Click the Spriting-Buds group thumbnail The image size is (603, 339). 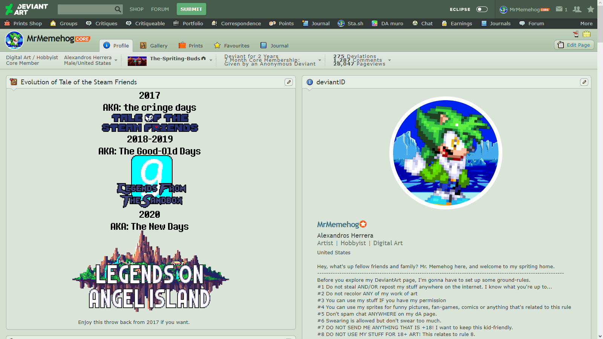(x=137, y=61)
